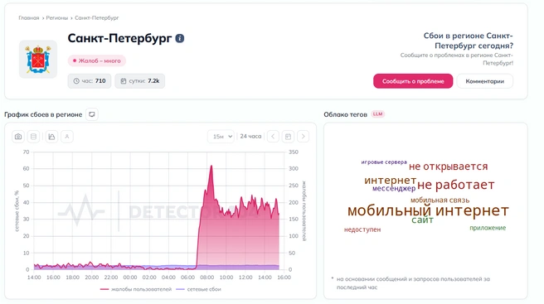Click the tag недоступен
Image resolution: width=544 pixels, height=304 pixels.
click(x=362, y=229)
